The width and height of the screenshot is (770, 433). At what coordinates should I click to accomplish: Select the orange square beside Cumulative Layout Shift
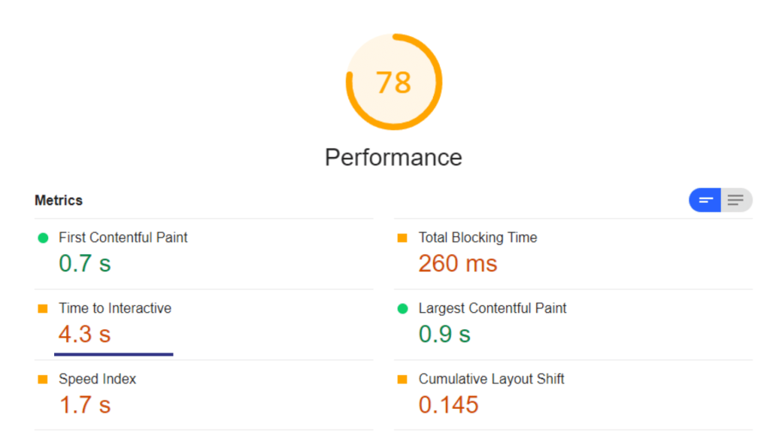[402, 379]
